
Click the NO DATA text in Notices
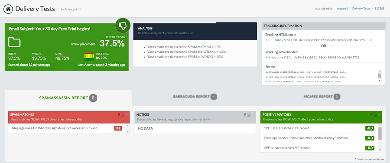click(x=146, y=129)
